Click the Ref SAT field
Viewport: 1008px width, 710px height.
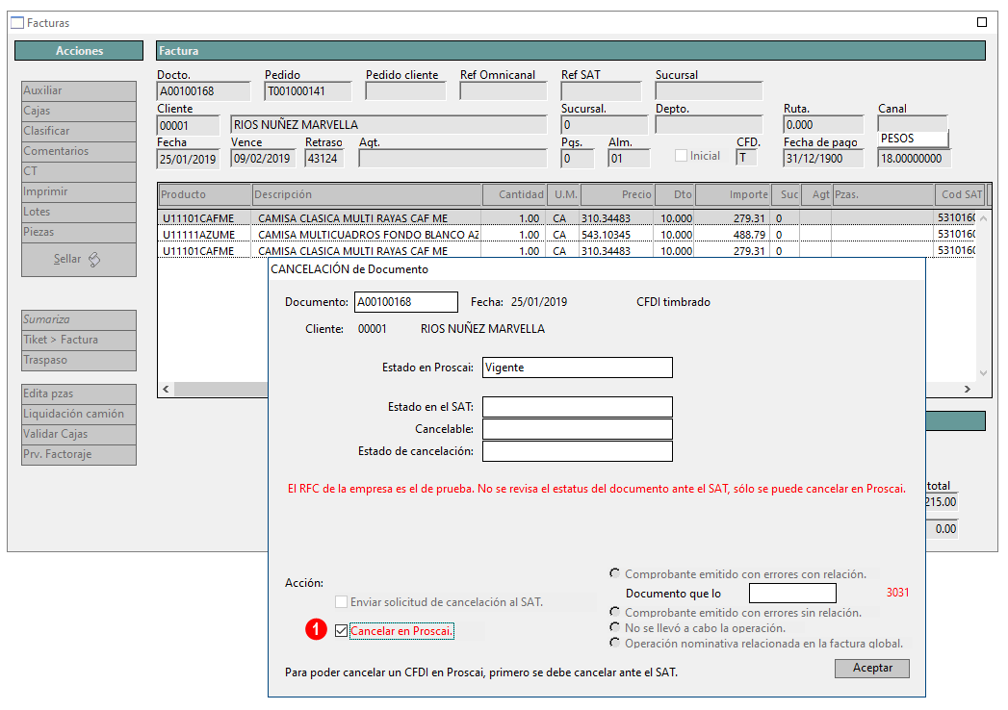tap(601, 91)
